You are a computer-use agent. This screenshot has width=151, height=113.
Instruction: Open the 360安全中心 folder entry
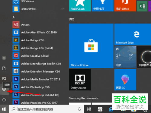tap(38, 9)
